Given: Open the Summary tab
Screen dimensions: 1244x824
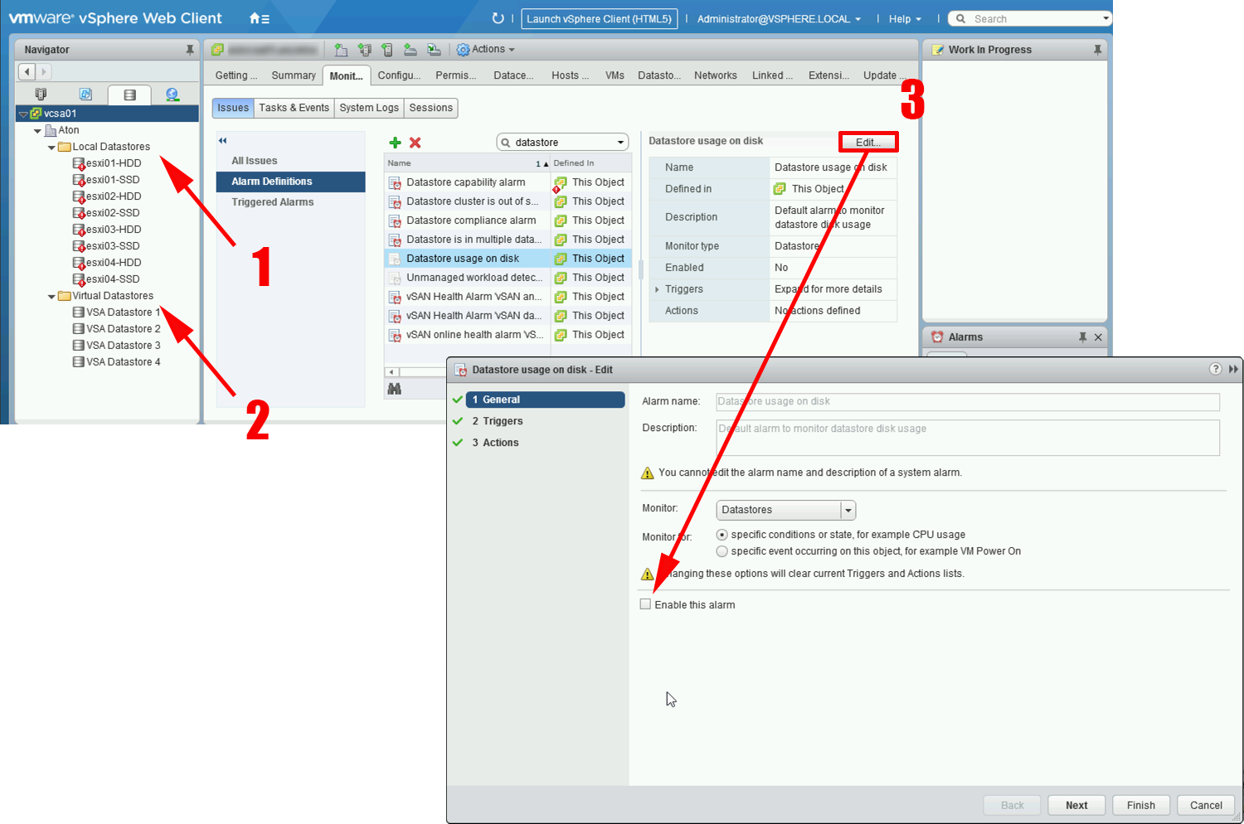Looking at the screenshot, I should [x=294, y=75].
